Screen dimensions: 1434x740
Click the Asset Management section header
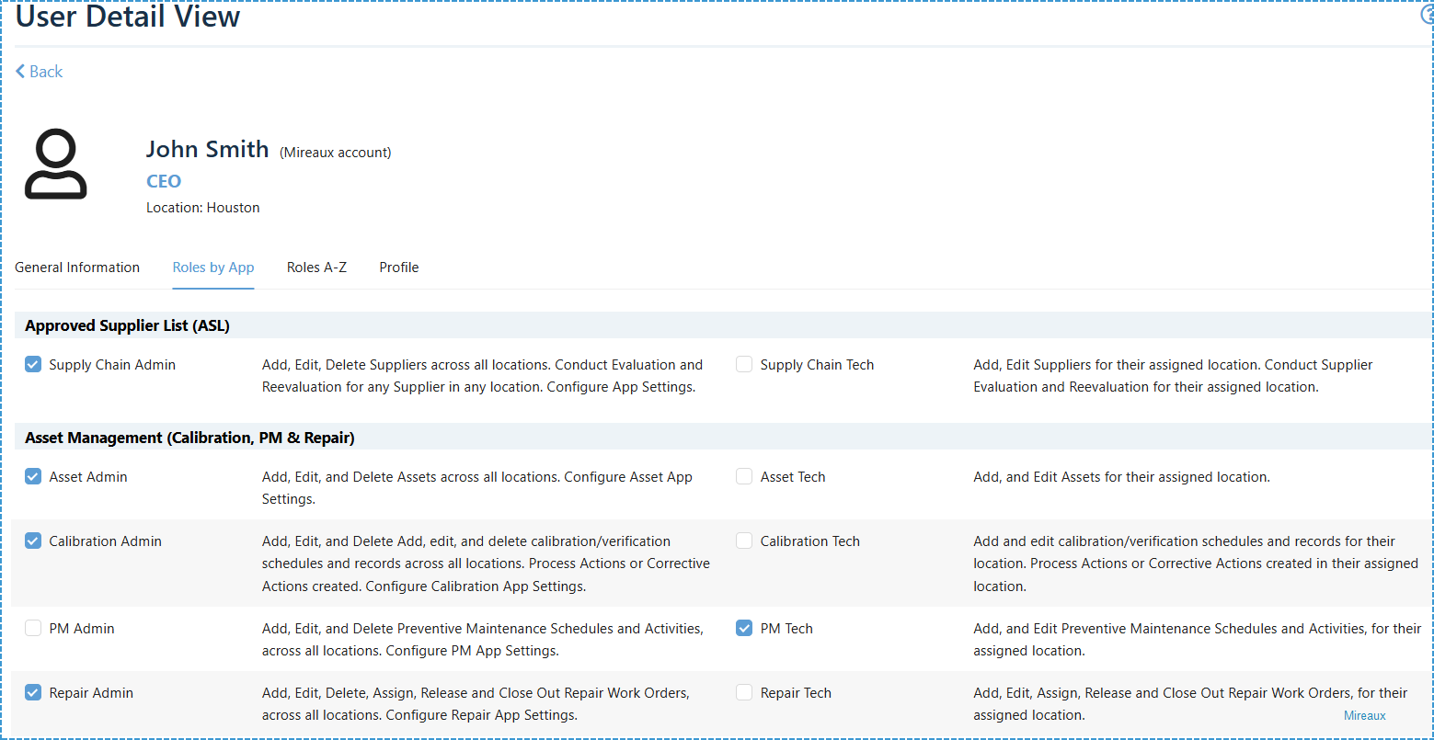tap(189, 438)
